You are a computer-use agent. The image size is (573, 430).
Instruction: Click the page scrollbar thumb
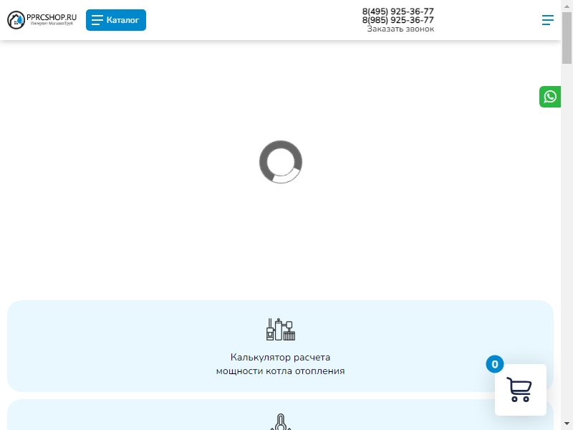pos(567,38)
